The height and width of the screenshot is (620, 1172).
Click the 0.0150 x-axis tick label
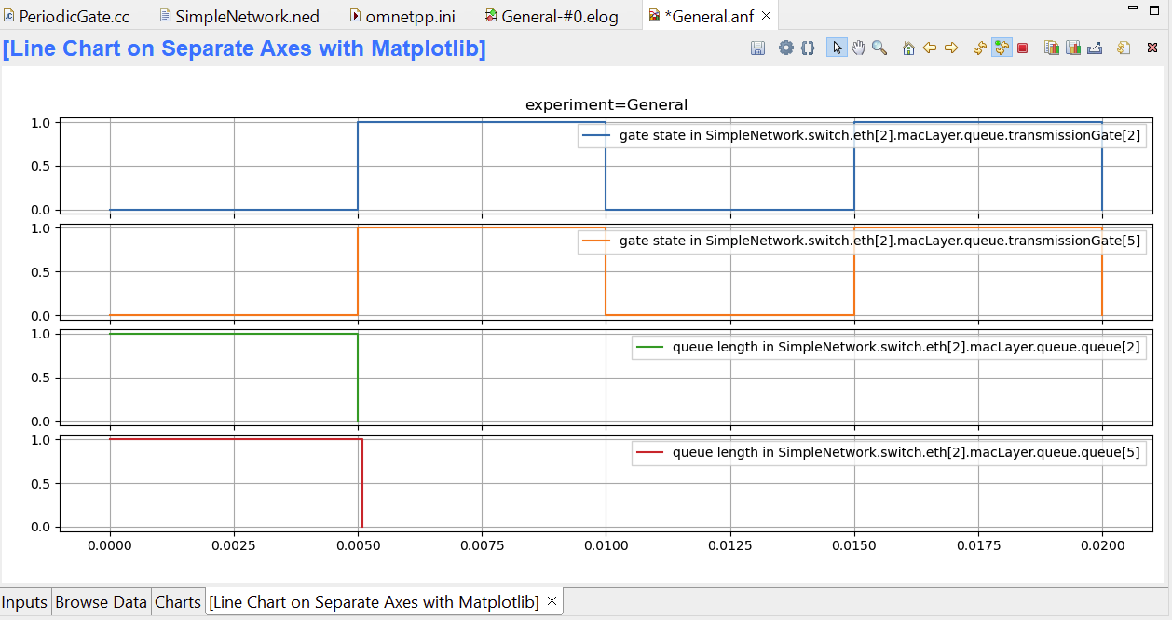click(853, 545)
